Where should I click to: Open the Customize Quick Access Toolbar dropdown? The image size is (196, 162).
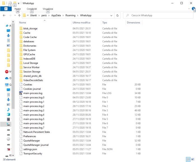point(18,3)
